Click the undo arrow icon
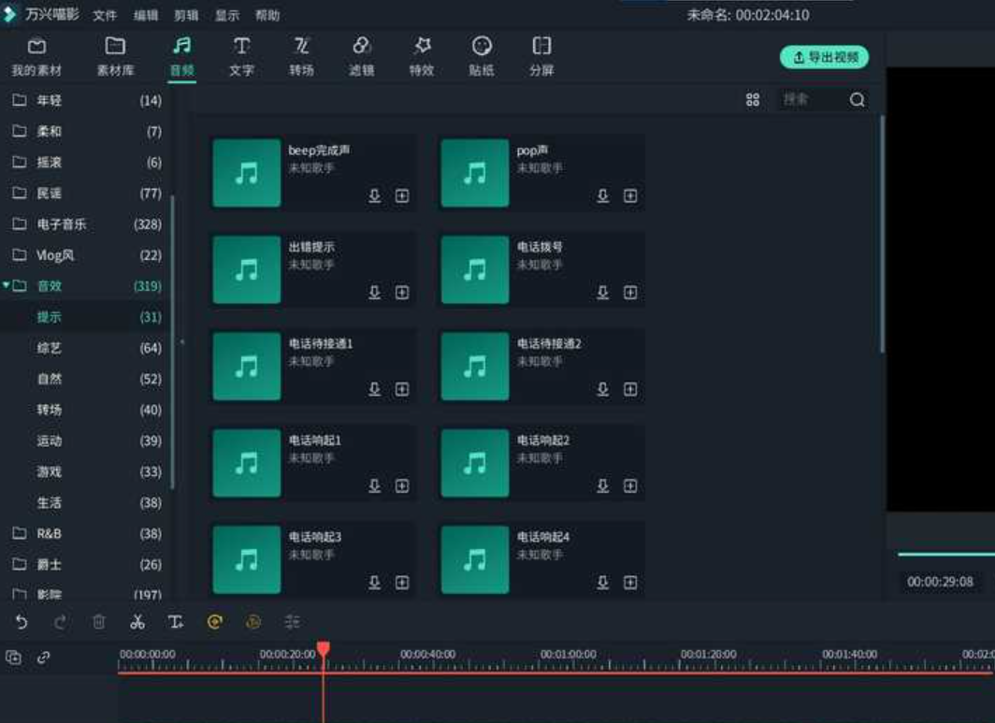Screen dimensions: 995x723 pos(22,622)
